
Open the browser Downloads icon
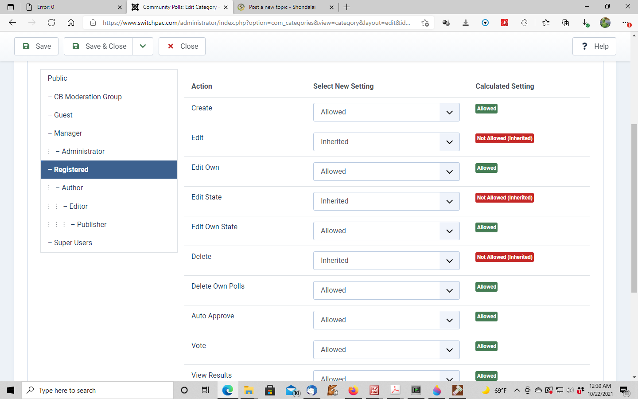pyautogui.click(x=585, y=23)
